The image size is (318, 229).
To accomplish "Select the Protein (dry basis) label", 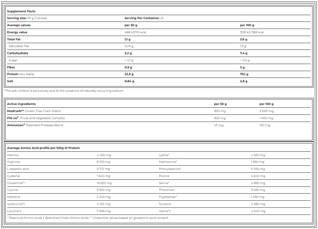I will (x=21, y=74).
